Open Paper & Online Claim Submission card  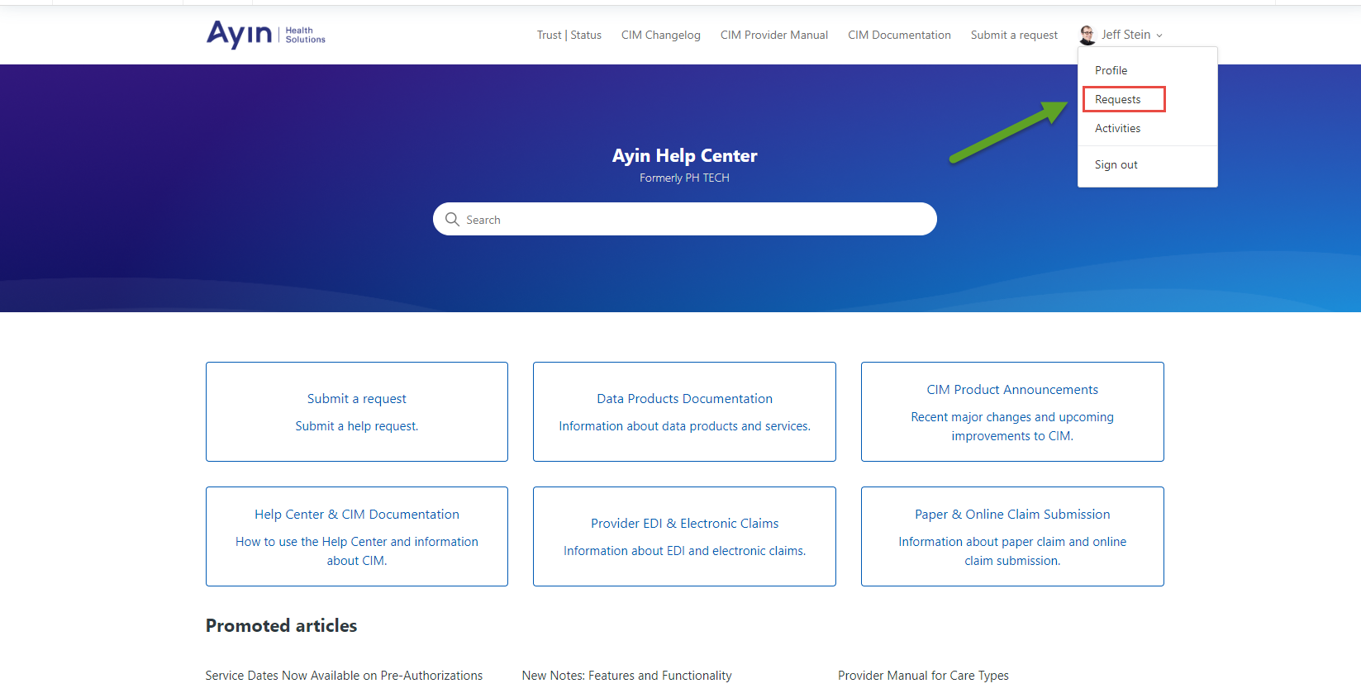click(x=1012, y=536)
